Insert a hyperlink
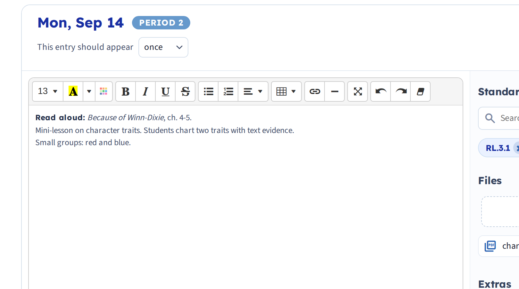 tap(315, 91)
